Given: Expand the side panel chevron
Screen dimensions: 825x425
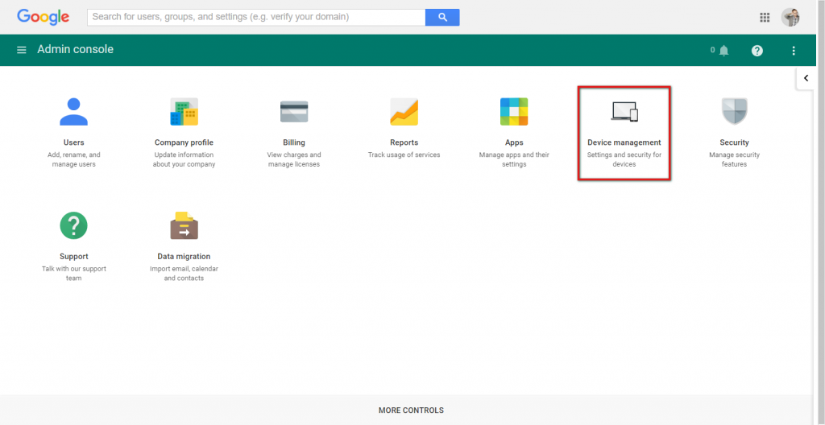Looking at the screenshot, I should point(806,78).
